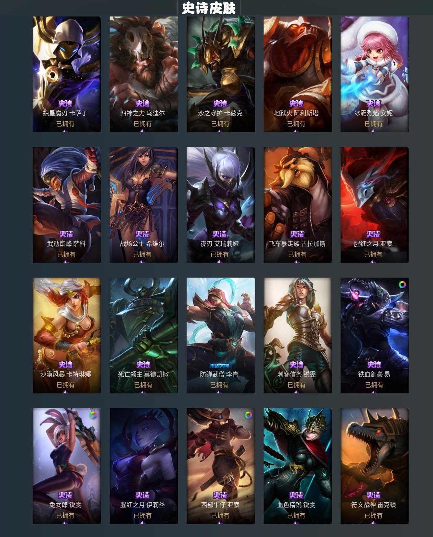Screen dimensions: 433x537
Task: Click the chroma color wheel on 兔女郎 锐雯
Action: tap(93, 415)
